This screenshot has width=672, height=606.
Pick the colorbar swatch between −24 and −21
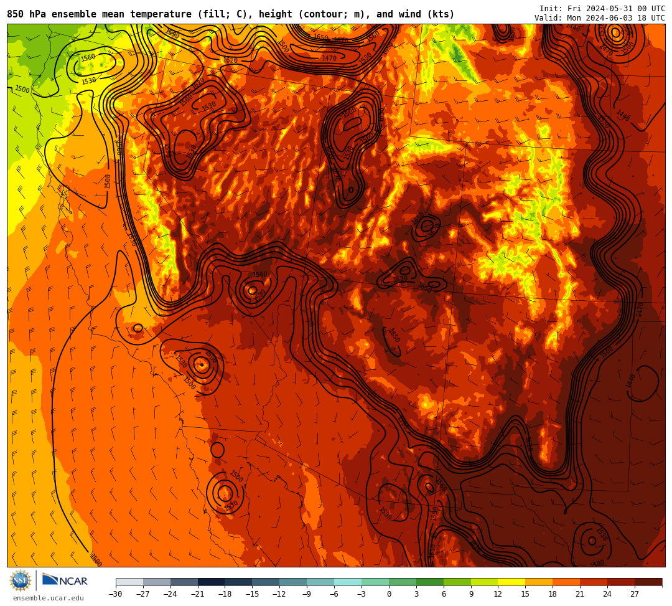click(x=184, y=582)
